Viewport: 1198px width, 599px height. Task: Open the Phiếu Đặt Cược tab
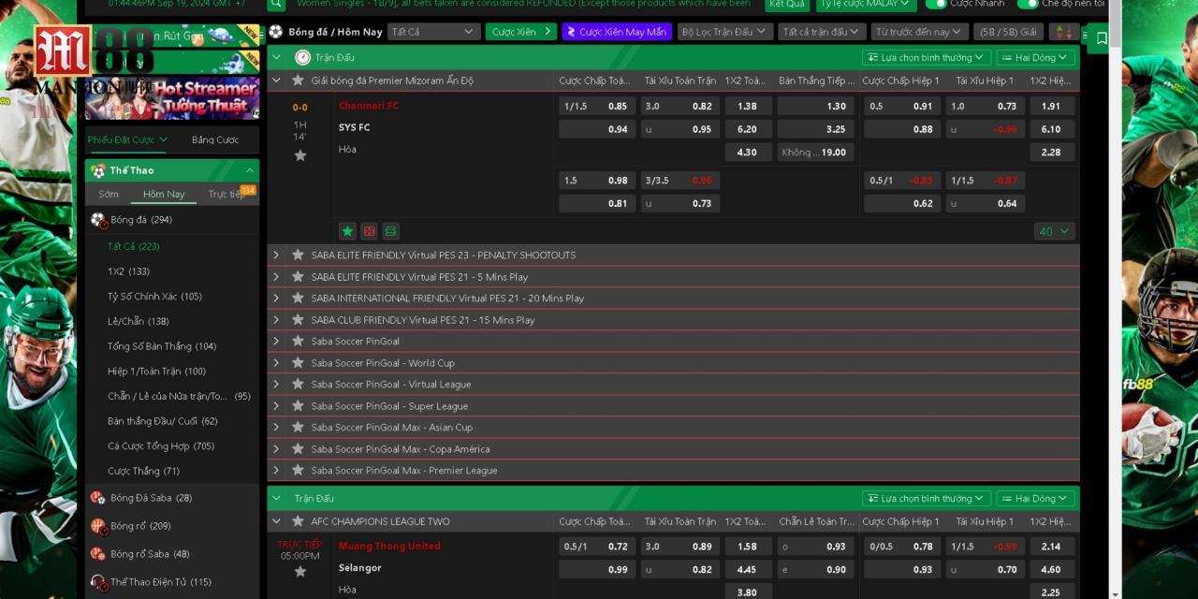click(x=128, y=139)
